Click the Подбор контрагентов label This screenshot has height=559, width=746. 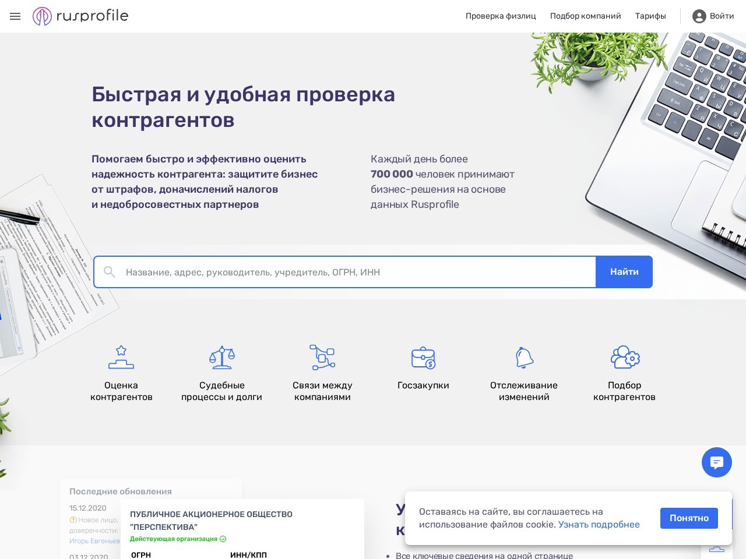[625, 391]
